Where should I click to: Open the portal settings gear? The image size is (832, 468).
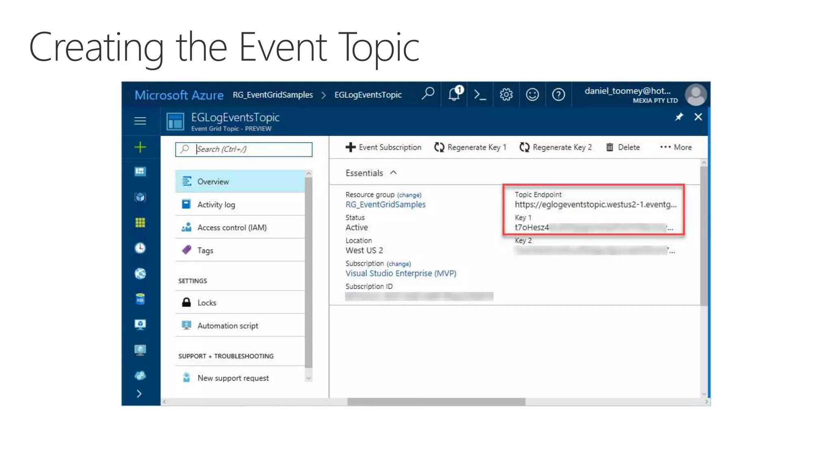[x=506, y=95]
